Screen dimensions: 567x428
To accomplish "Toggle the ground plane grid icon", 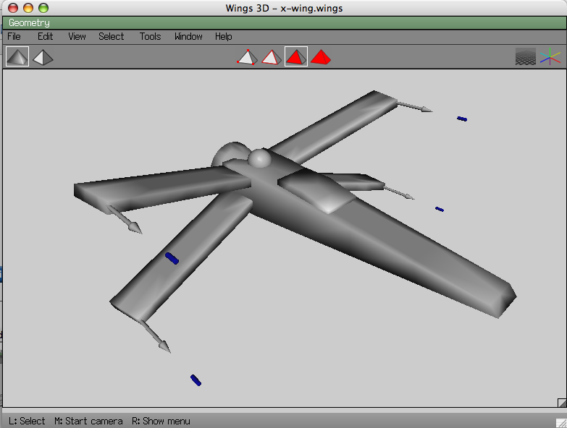I will click(x=526, y=56).
